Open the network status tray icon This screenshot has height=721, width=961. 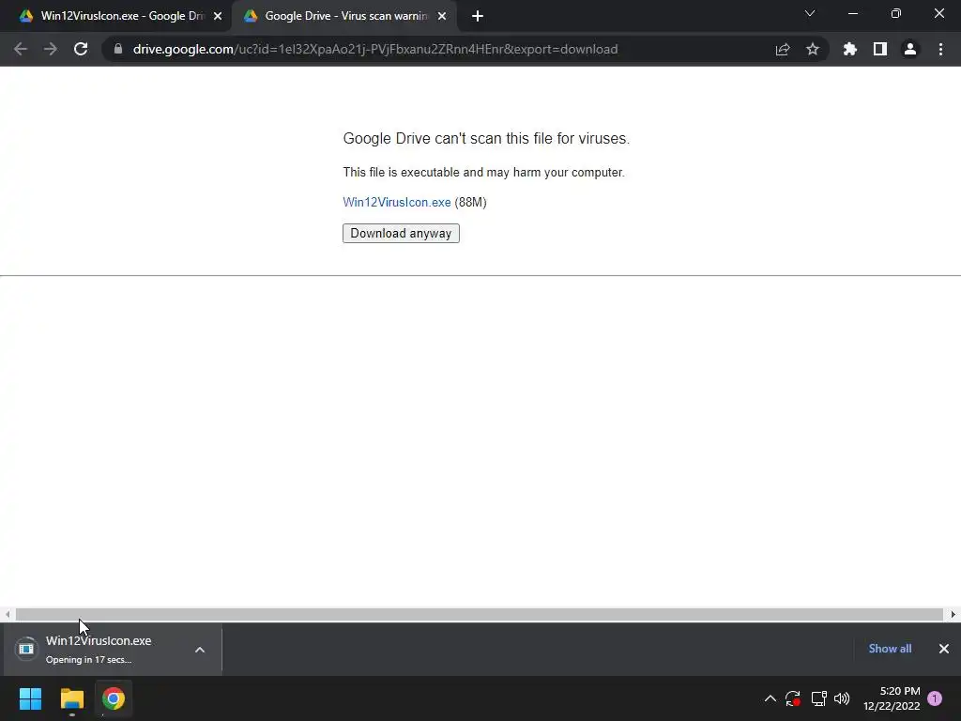click(x=818, y=698)
